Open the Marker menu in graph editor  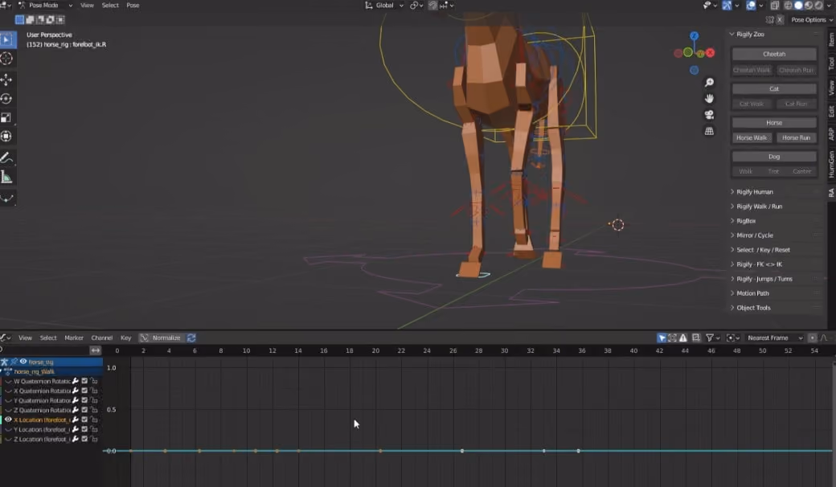(x=74, y=338)
